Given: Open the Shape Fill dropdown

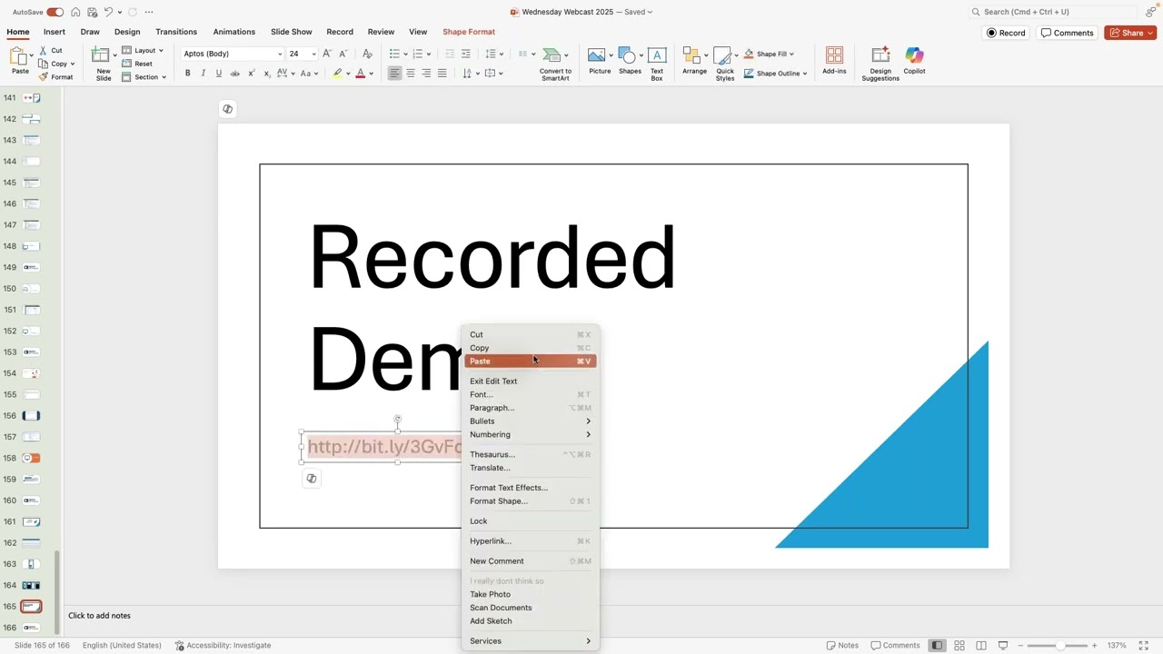Looking at the screenshot, I should click(769, 54).
